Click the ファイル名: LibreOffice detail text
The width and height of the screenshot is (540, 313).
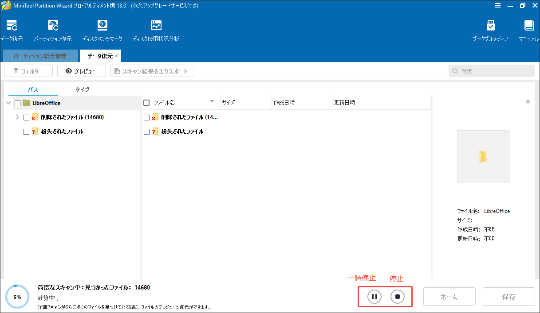pyautogui.click(x=483, y=211)
